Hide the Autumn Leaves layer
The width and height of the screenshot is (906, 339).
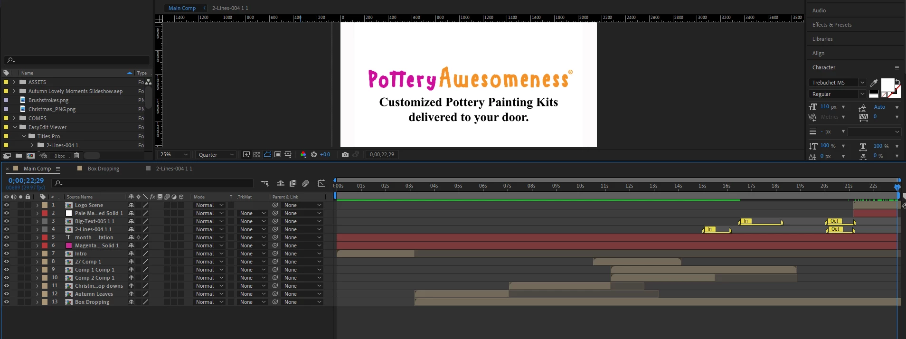click(7, 294)
